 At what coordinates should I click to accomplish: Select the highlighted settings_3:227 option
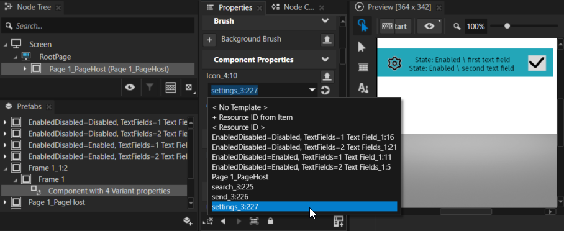[x=304, y=207]
